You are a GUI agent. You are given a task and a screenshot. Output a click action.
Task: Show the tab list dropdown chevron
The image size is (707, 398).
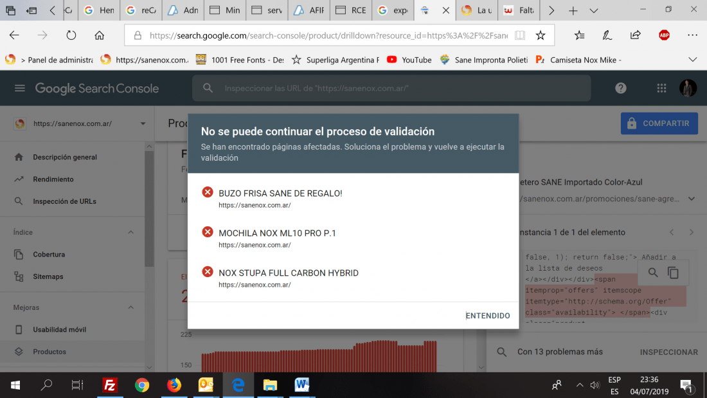pos(594,10)
